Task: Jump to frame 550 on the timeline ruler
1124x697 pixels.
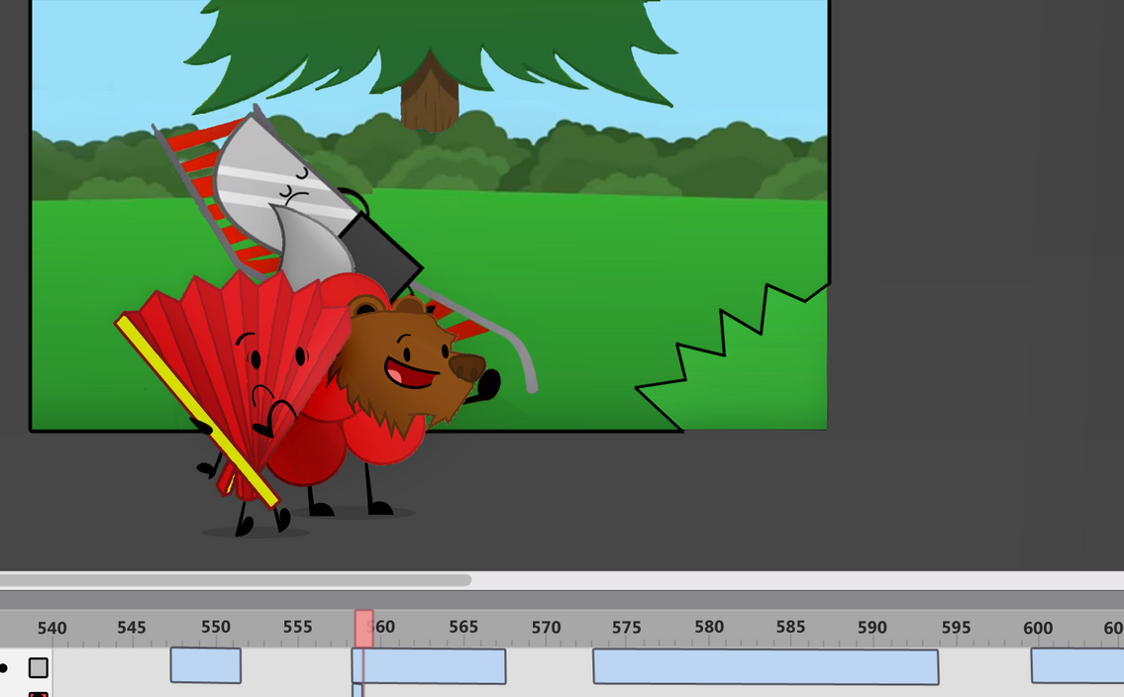Action: point(216,627)
